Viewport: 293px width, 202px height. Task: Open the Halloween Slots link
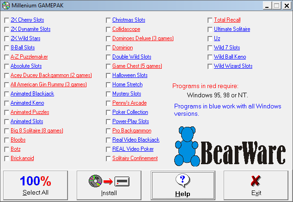[130, 75]
